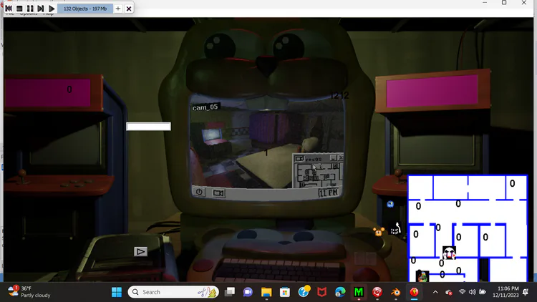Click the white figure icon beside the map
This screenshot has height=302, width=537.
point(395,228)
